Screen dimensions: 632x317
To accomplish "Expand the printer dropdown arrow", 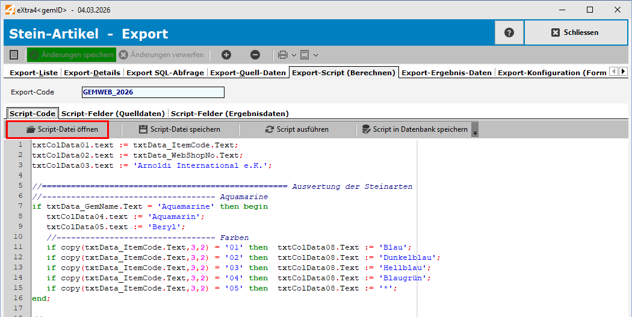I will [294, 55].
